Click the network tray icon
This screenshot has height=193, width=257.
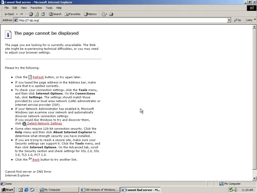point(231,190)
